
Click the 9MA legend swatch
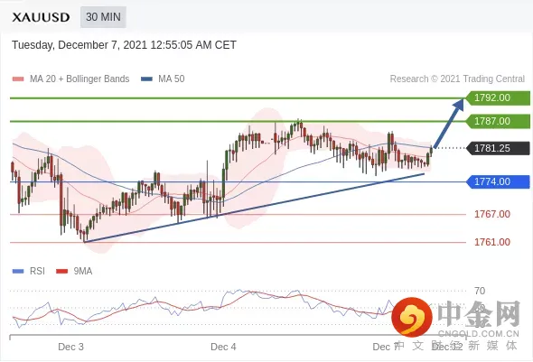61,272
